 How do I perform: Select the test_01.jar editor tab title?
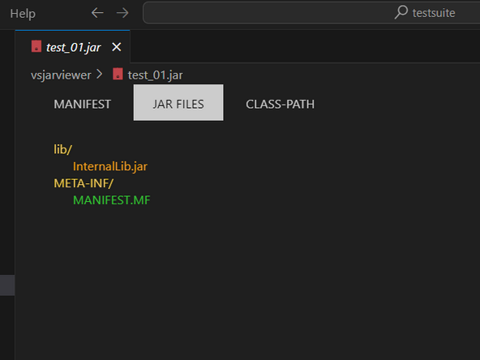click(74, 48)
